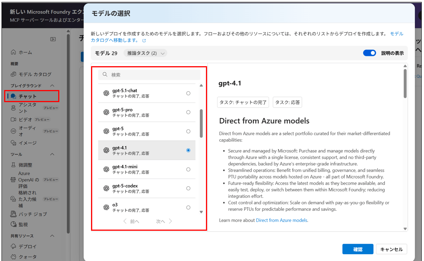
Task: Click the images playground icon
Action: pos(14,143)
